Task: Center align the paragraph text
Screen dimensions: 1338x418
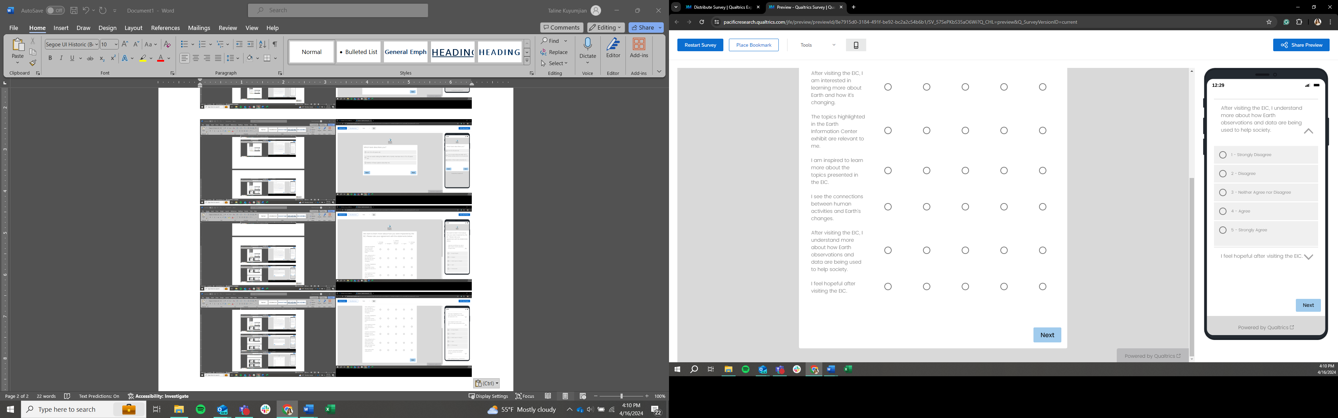Action: tap(196, 58)
